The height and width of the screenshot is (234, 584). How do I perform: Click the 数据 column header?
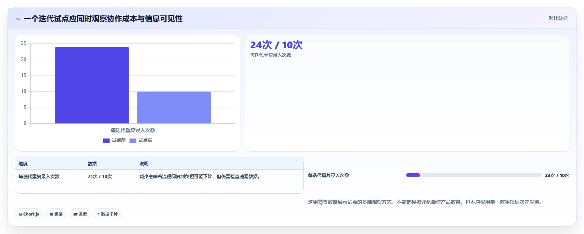[92, 164]
